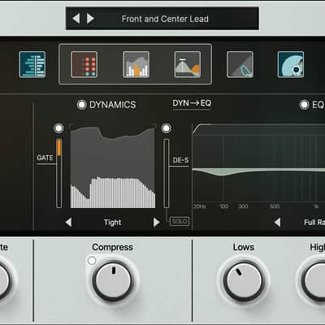The height and width of the screenshot is (325, 325).
Task: Click the compressor histogram display
Action: pos(113,167)
